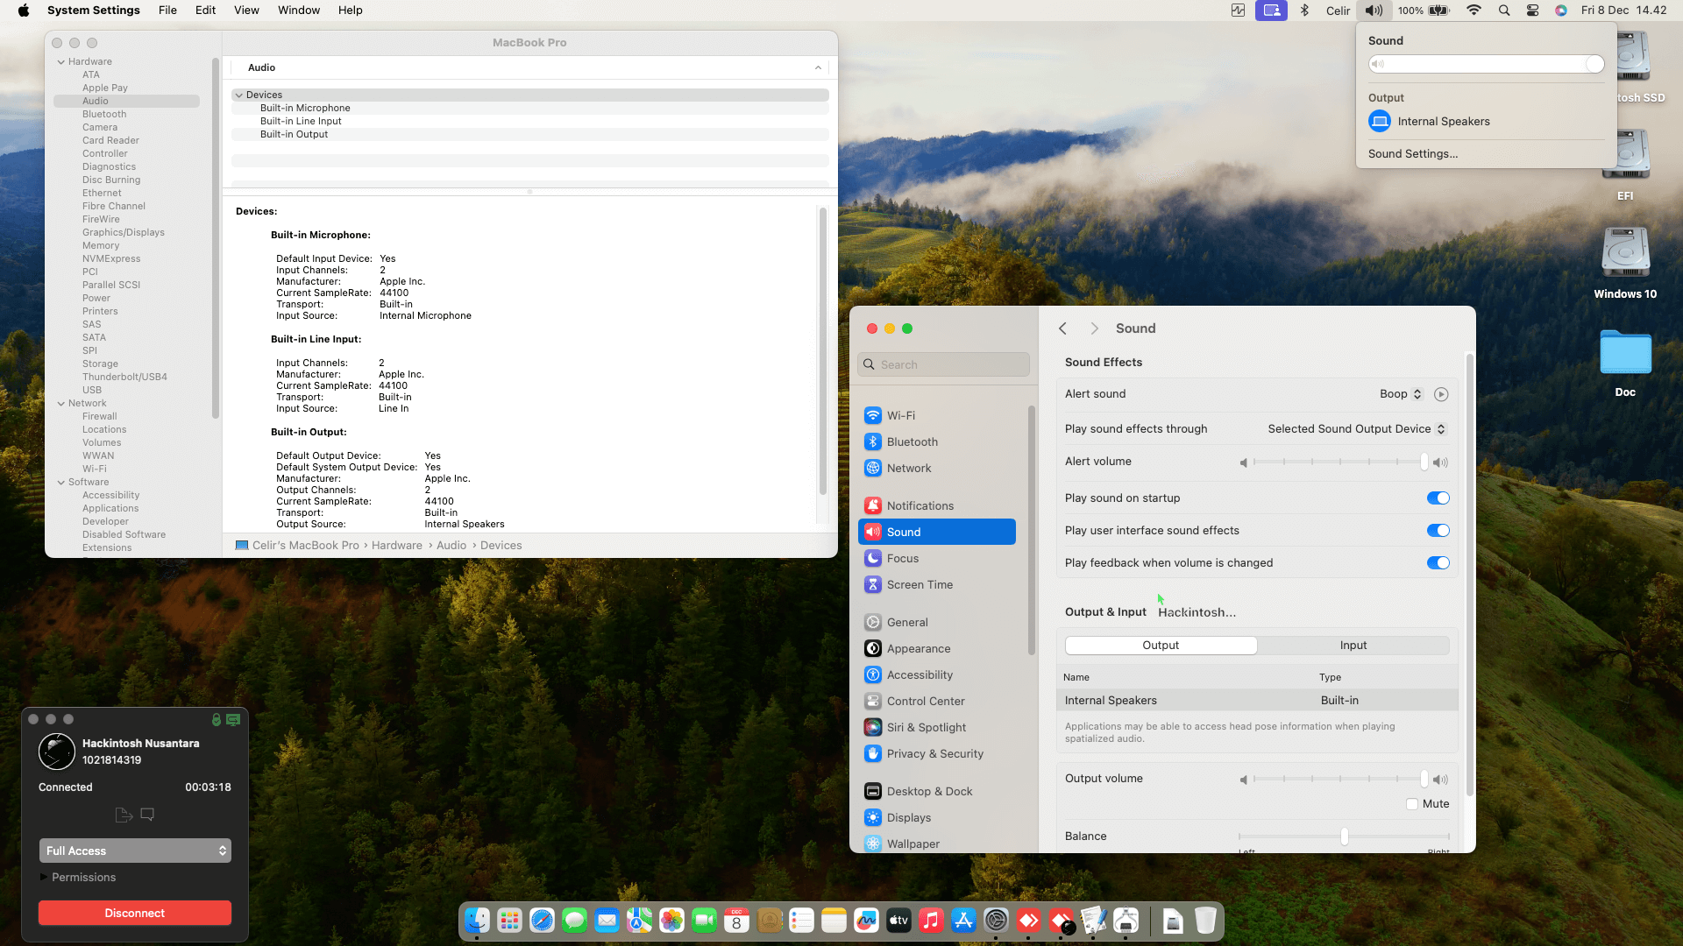Open Control Center menu bar icon
The height and width of the screenshot is (946, 1683).
pos(1532,11)
